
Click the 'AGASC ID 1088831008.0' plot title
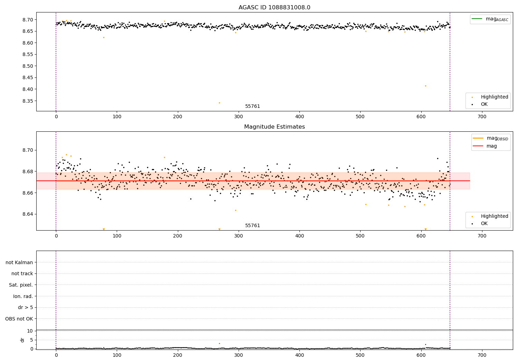tap(274, 8)
